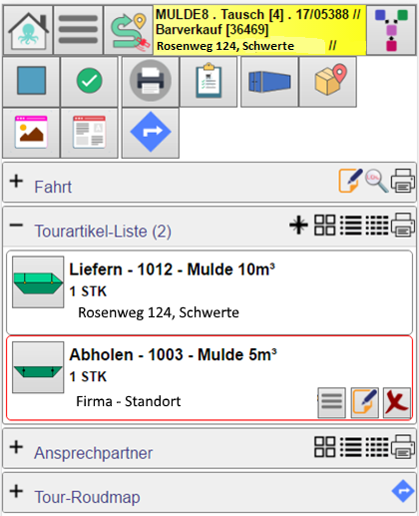Collapse the Tourartikel-Liste section
Image resolution: width=419 pixels, height=516 pixels.
pos(16,226)
